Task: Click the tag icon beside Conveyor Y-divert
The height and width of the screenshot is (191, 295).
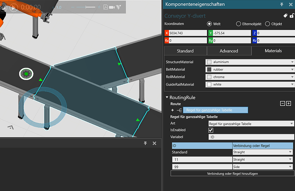Action: [286, 16]
